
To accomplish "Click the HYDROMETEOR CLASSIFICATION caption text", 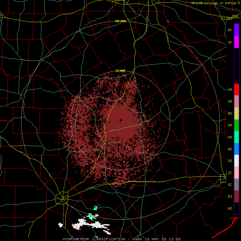I will click(x=94, y=239).
